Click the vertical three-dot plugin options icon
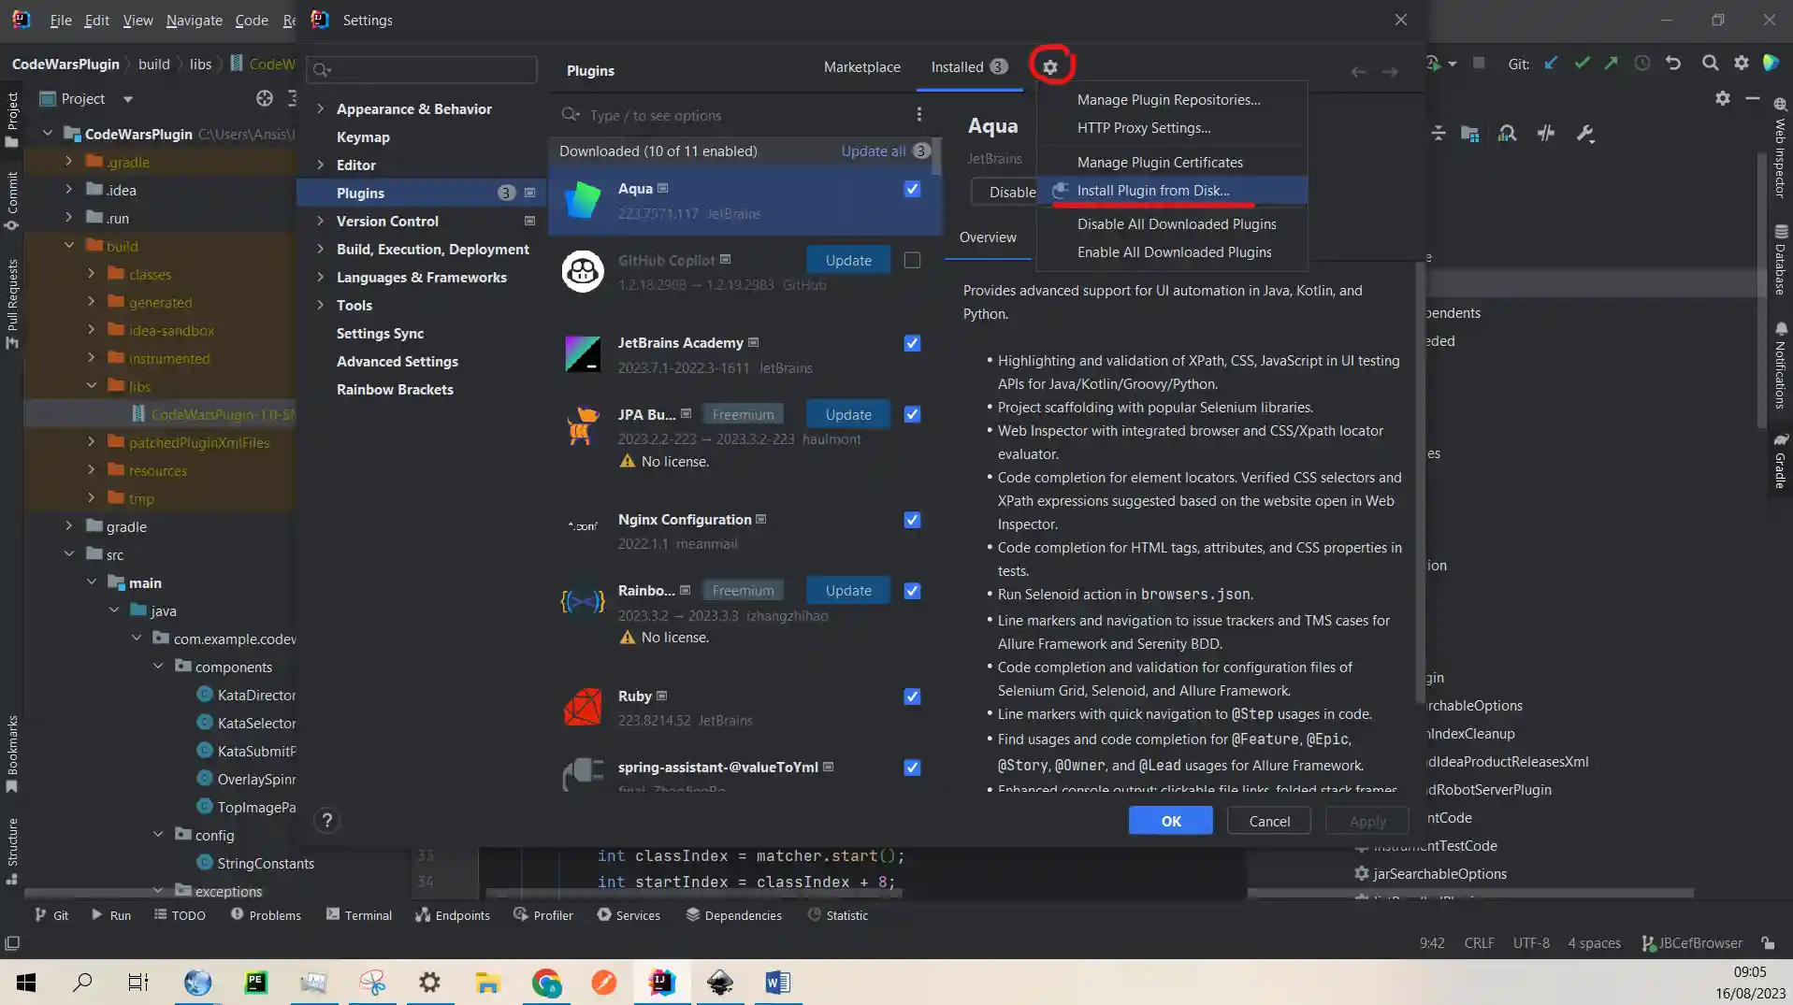The height and width of the screenshot is (1005, 1793). pos(918,115)
